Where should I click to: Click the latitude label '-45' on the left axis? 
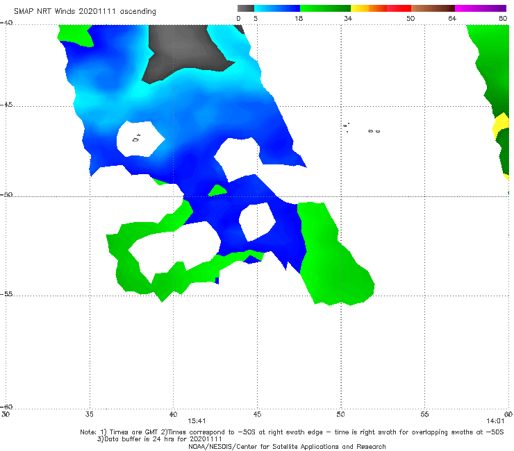6,105
